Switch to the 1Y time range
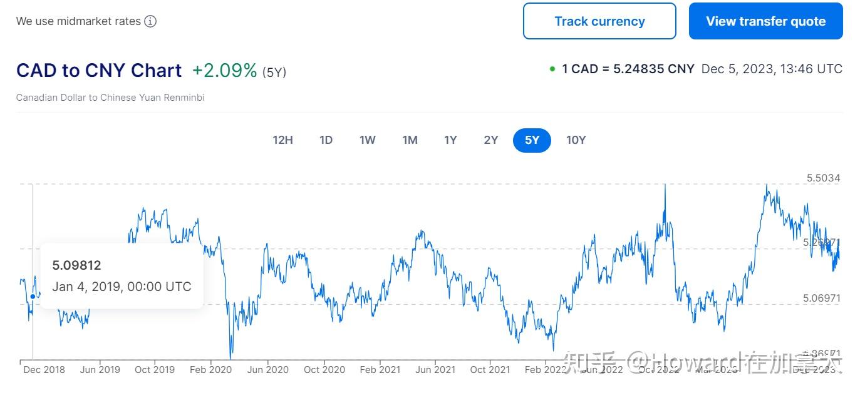This screenshot has width=865, height=398. tap(450, 140)
